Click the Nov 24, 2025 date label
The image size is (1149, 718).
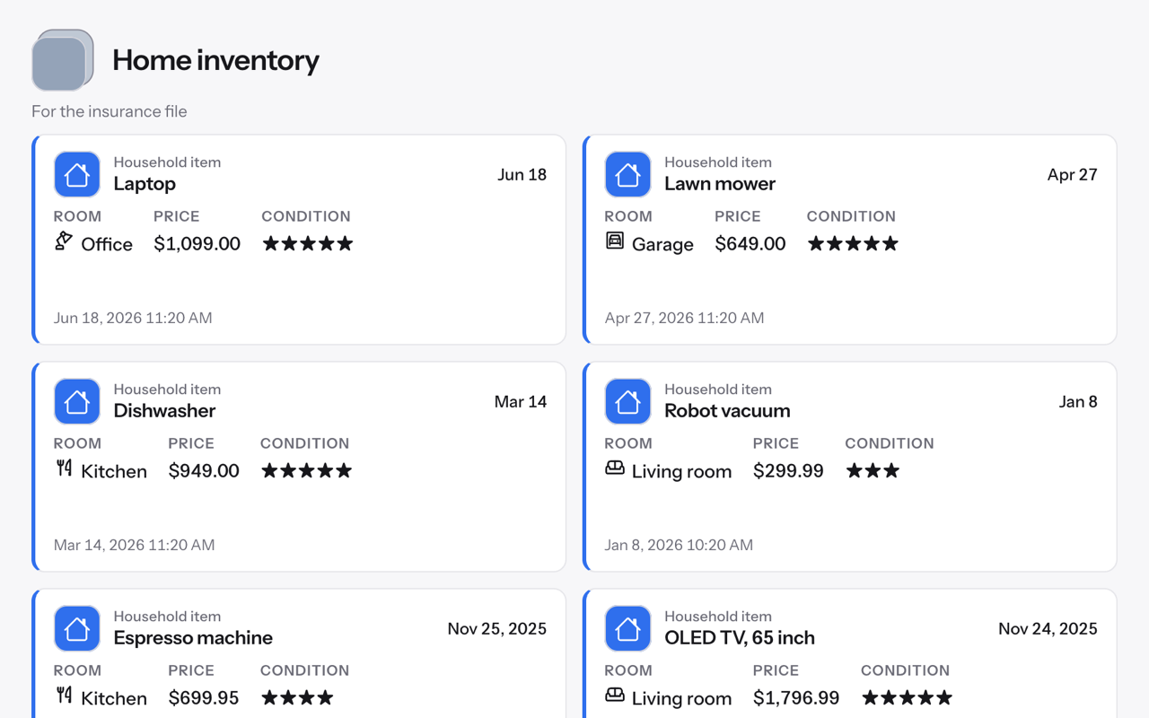point(1048,628)
